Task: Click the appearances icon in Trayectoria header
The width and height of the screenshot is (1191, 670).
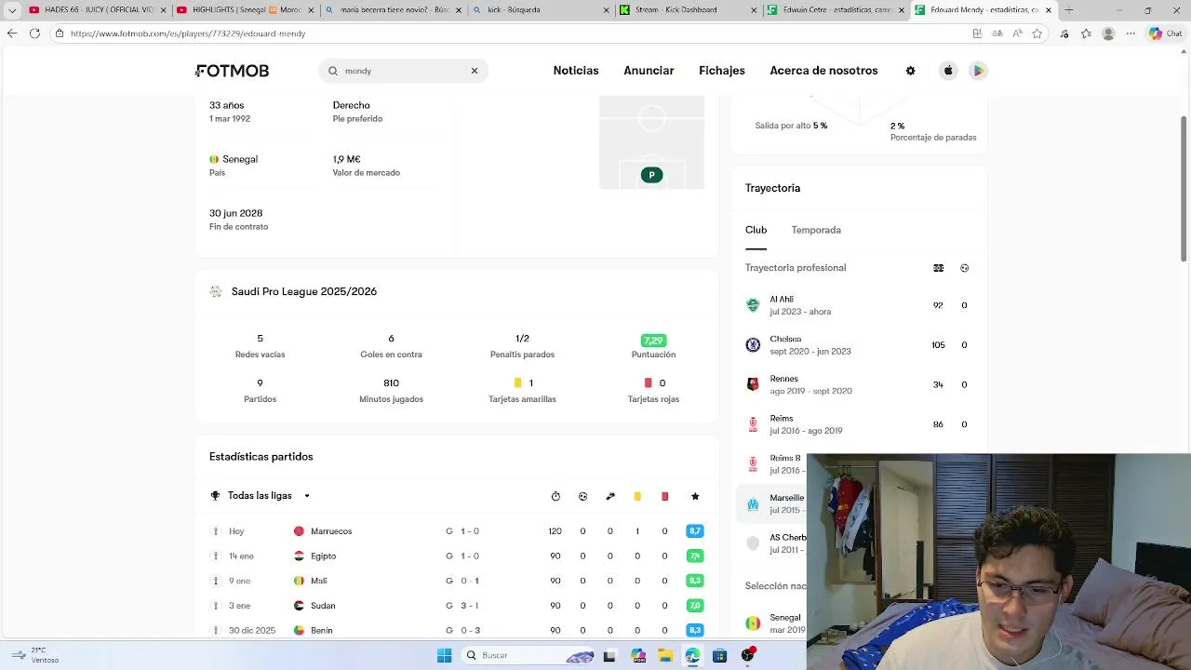Action: click(938, 268)
